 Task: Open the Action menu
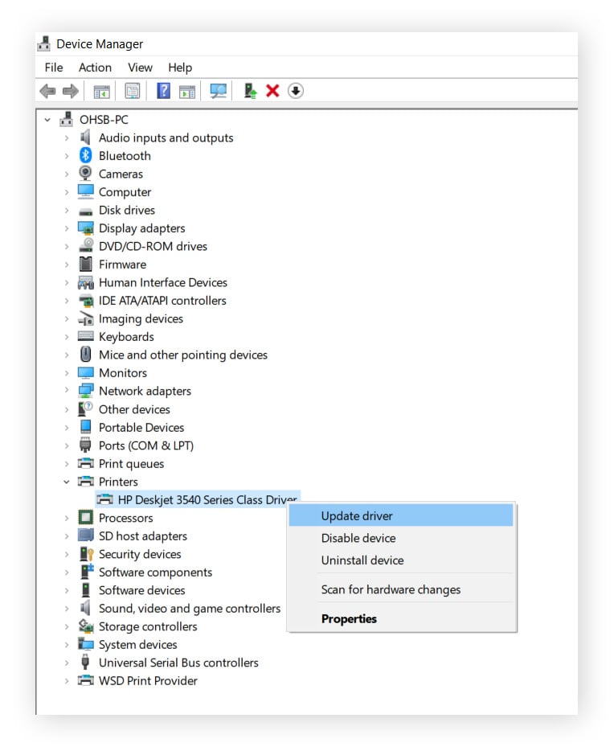click(x=95, y=68)
